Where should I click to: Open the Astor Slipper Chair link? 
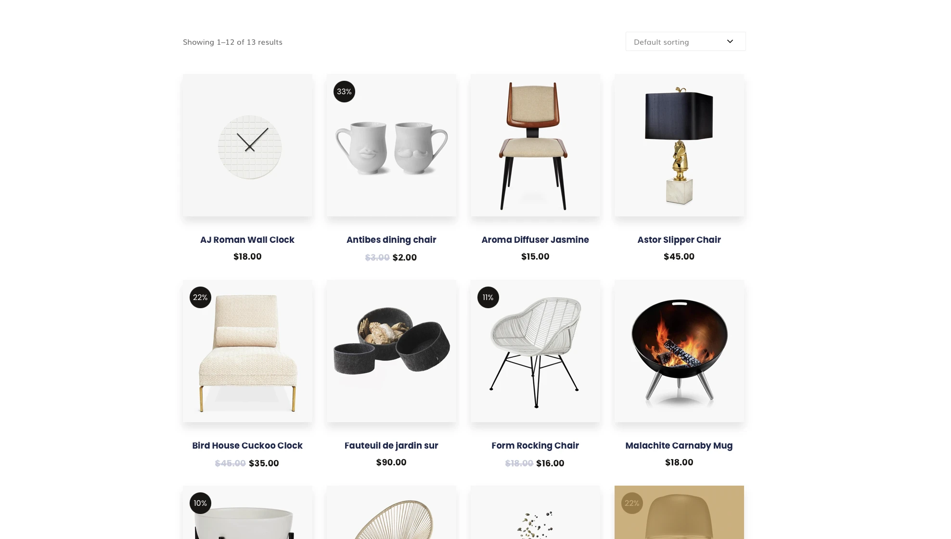(x=679, y=239)
